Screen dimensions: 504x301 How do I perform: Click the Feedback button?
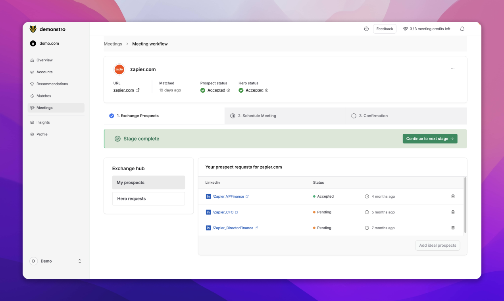click(x=385, y=29)
